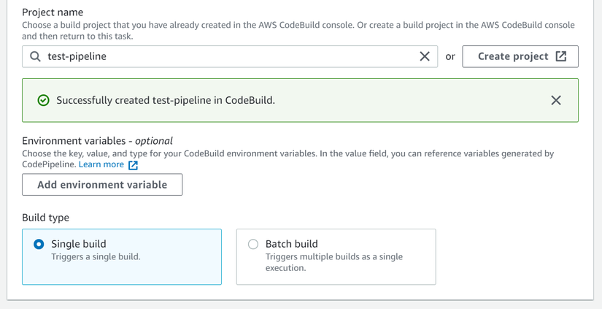Select the Single build radio button

(39, 244)
